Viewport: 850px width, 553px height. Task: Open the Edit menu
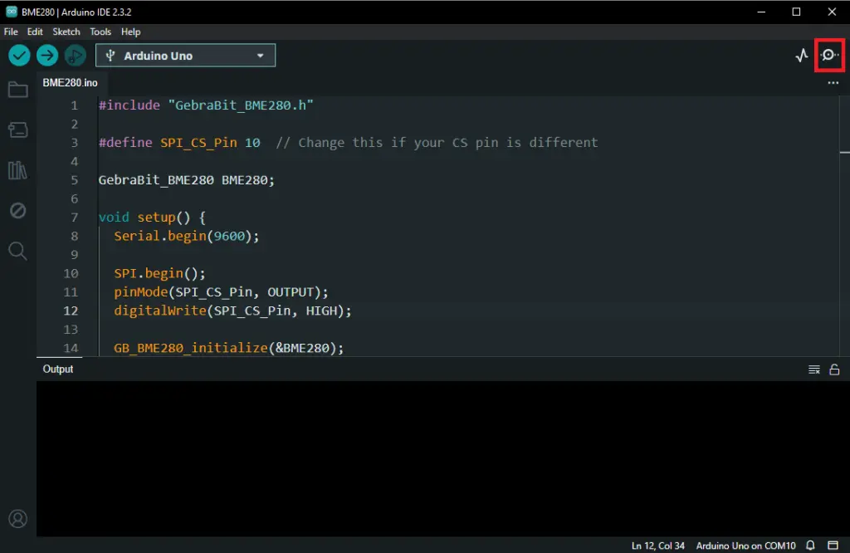(x=35, y=32)
